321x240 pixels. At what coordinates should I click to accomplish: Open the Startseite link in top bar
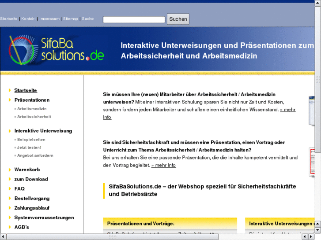click(x=9, y=19)
